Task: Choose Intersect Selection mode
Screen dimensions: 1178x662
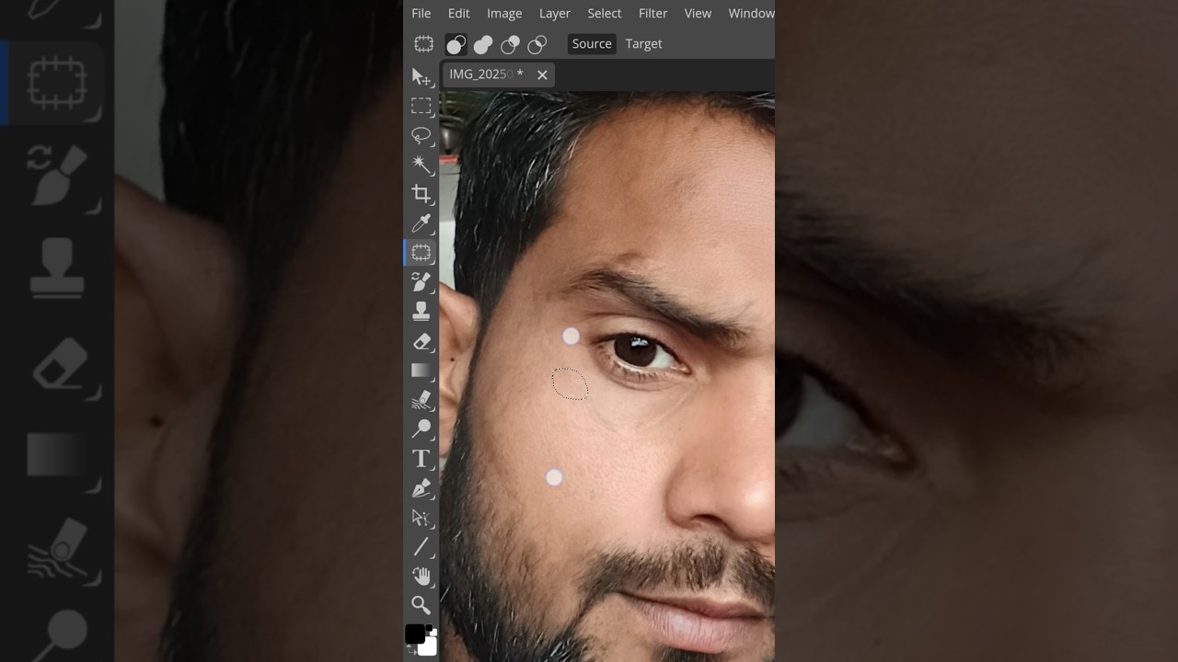Action: click(537, 44)
